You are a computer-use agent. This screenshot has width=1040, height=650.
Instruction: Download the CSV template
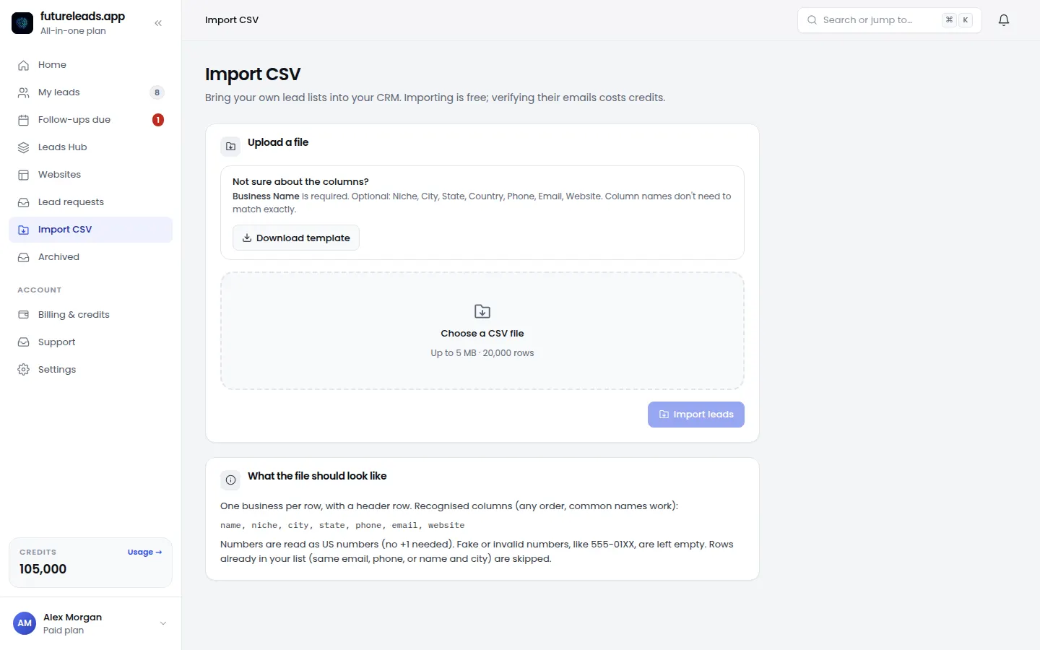[296, 238]
